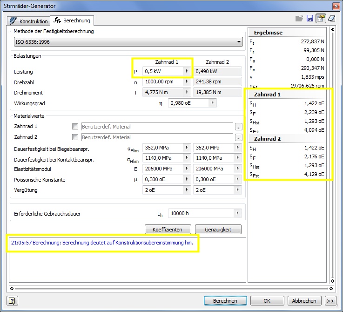Expand arrow next to Drehzahl 1000,00 rpm
Image resolution: width=343 pixels, height=312 pixels.
coord(187,81)
